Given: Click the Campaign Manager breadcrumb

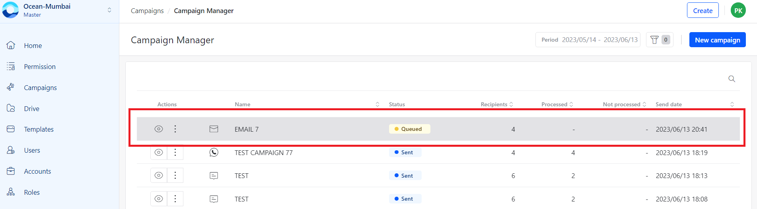Looking at the screenshot, I should [204, 11].
